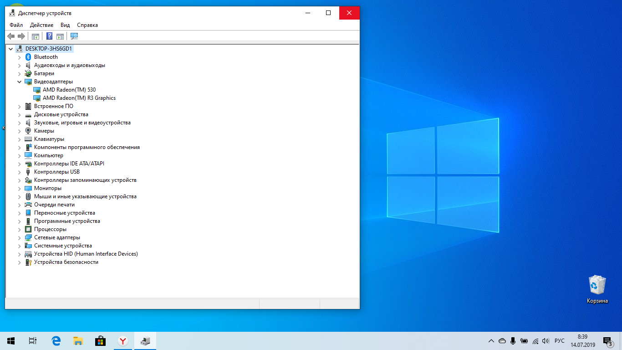622x350 pixels.
Task: Collapse the DESKTOP-3HS6GD1 root node
Action: coord(10,49)
